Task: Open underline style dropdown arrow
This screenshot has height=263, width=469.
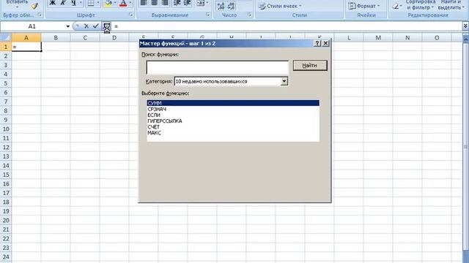Action: [81, 3]
